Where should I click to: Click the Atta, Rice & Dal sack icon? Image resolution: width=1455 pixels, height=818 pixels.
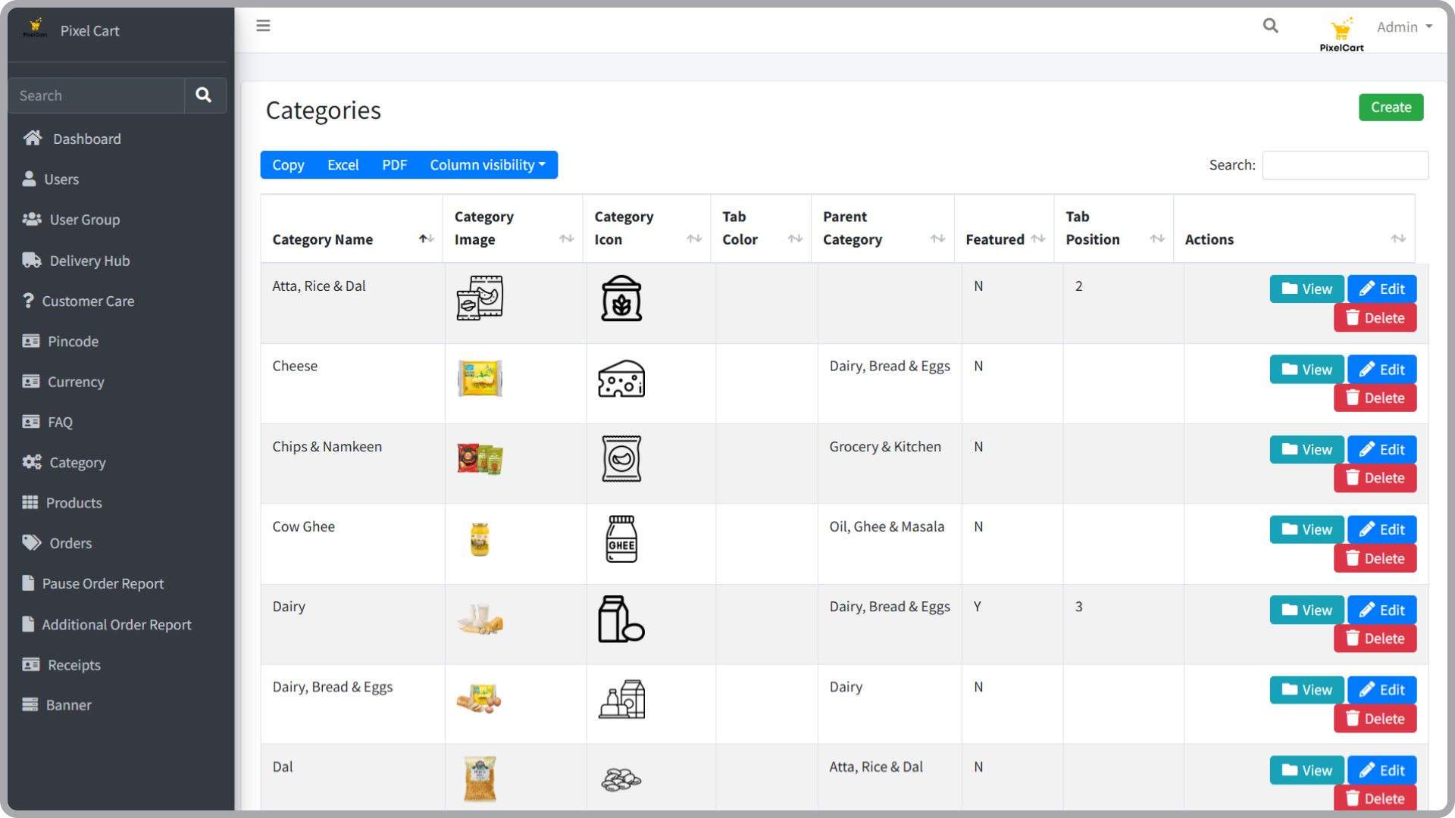coord(621,298)
